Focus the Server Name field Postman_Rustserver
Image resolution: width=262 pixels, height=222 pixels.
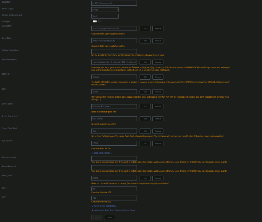click(x=114, y=106)
